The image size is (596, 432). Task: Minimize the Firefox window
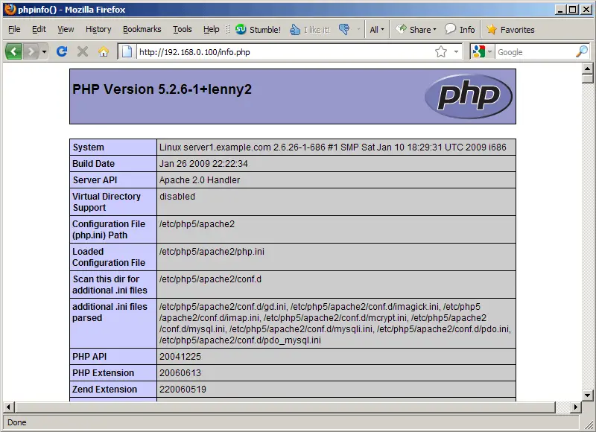click(x=559, y=10)
